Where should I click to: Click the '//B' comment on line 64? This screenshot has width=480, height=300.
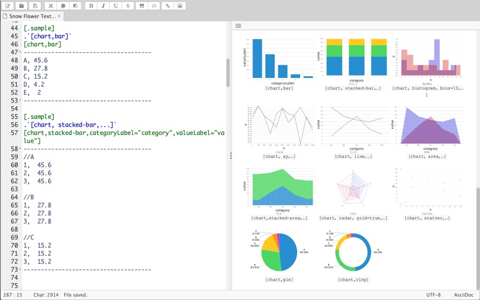[28, 197]
